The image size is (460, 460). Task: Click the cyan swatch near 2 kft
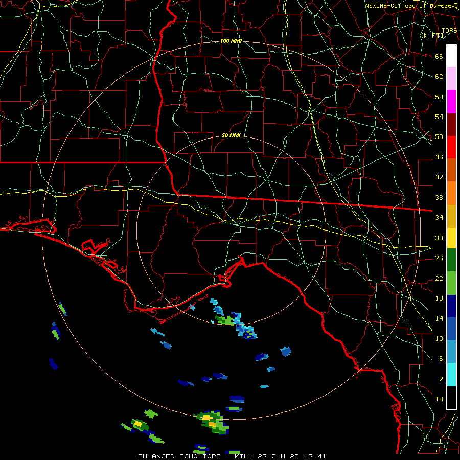click(451, 375)
